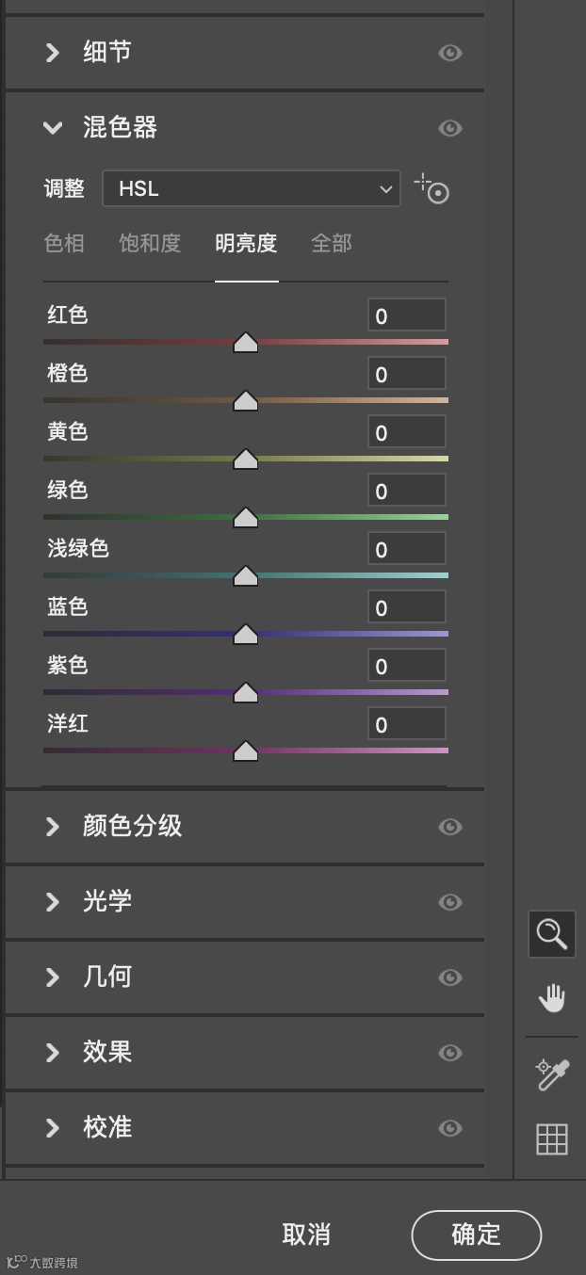Click the 确定 button
Screen dimensions: 586x1275
coord(476,1235)
